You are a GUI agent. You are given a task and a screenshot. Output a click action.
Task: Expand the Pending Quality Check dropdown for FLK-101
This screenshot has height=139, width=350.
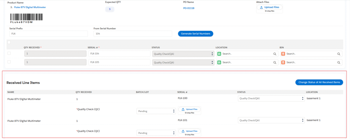(156, 133)
